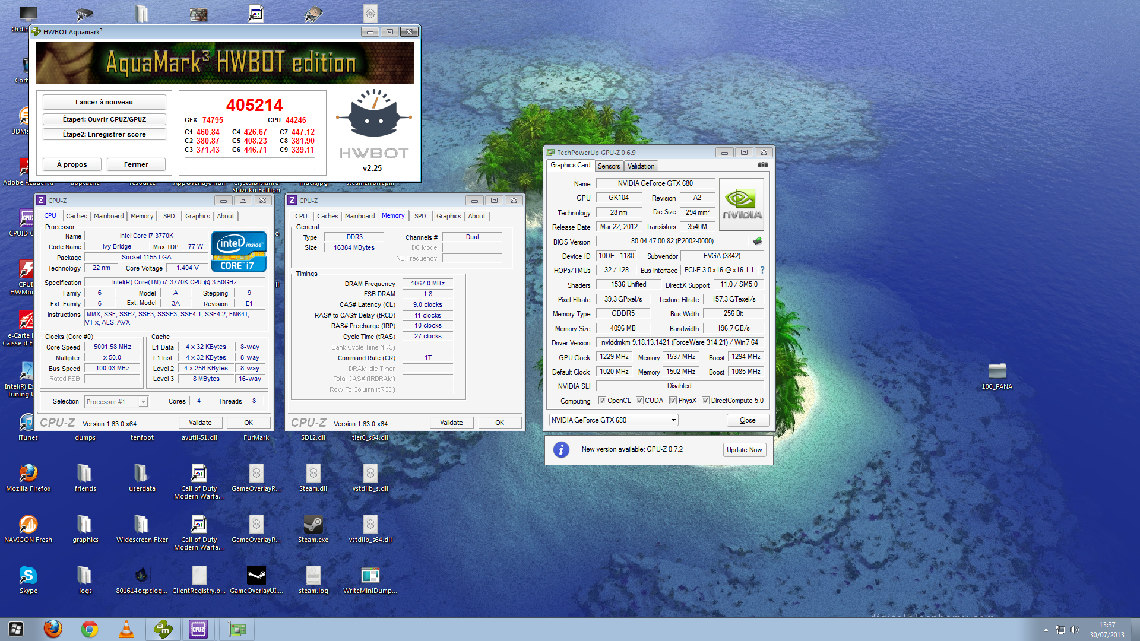Image resolution: width=1140 pixels, height=641 pixels.
Task: Click the Lancer à nouveau button
Action: click(104, 102)
